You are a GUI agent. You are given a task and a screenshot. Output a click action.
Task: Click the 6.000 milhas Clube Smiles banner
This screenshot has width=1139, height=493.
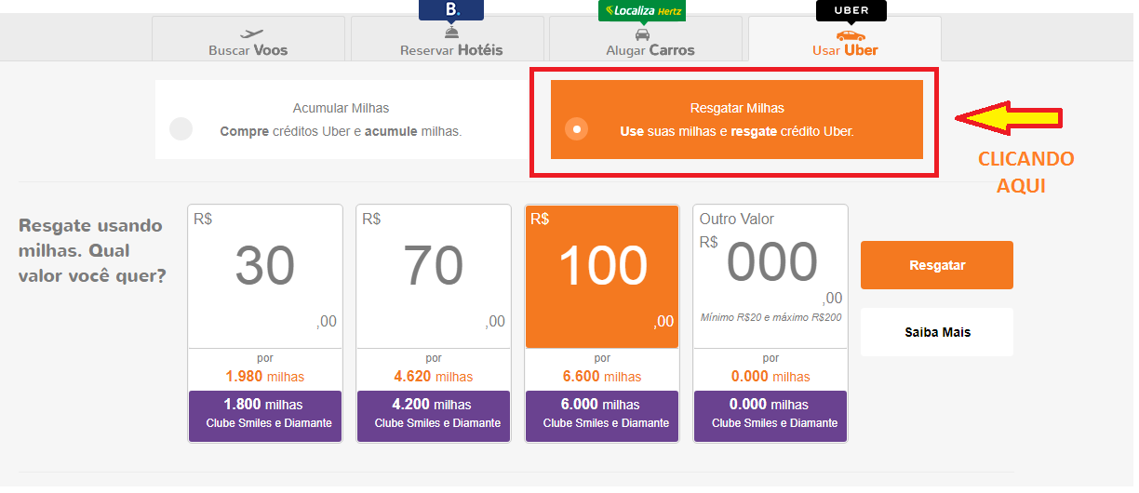602,414
